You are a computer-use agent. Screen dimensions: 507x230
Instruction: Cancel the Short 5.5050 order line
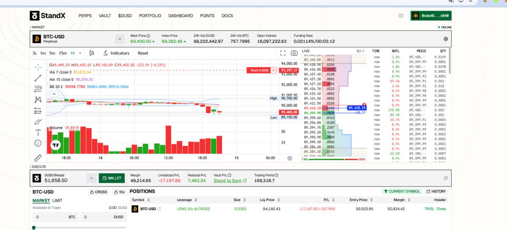point(274,70)
